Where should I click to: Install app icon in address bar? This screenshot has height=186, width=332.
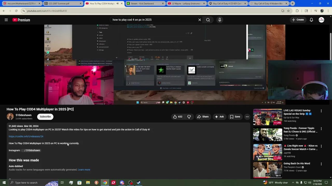tap(283, 11)
